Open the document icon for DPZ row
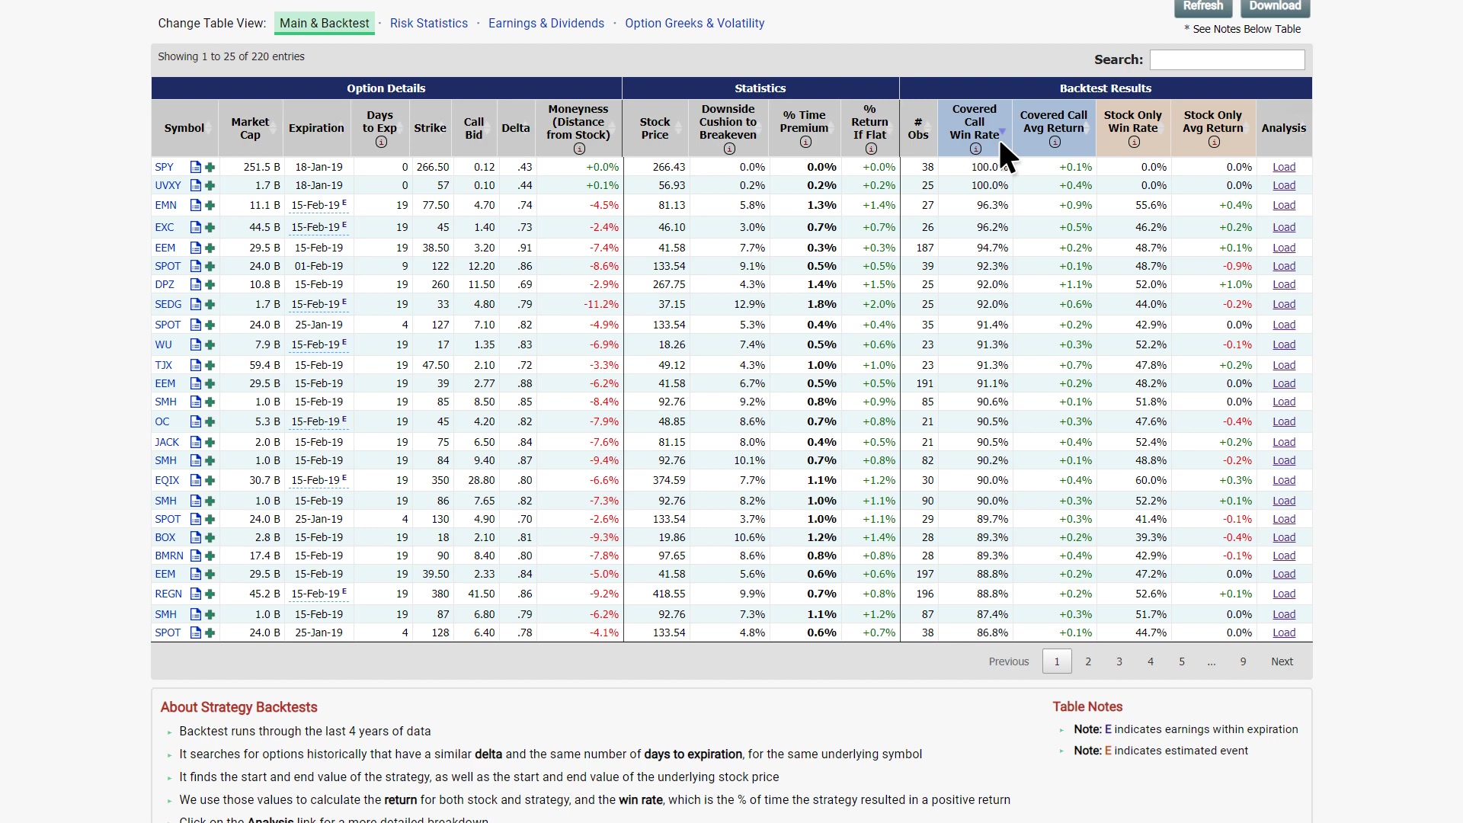Image resolution: width=1463 pixels, height=823 pixels. 196,284
